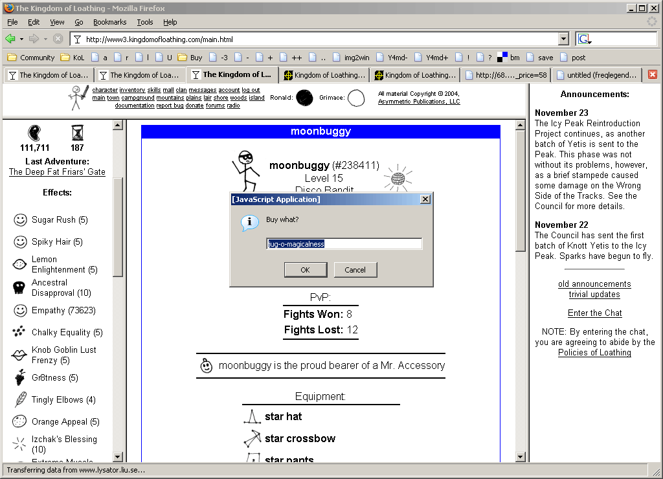The image size is (663, 479).
Task: Click the Ronald moon icon
Action: pyautogui.click(x=304, y=98)
